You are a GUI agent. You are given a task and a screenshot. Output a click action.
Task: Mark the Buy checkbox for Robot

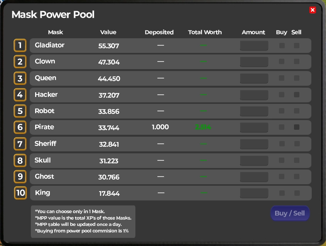click(x=282, y=111)
